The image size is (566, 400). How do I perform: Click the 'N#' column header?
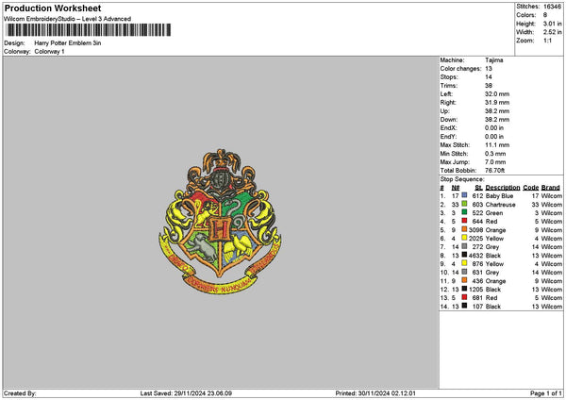click(456, 188)
